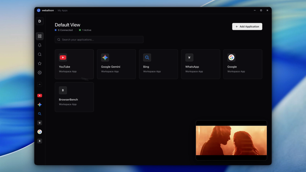The height and width of the screenshot is (172, 306).
Task: Click the weballoon title text
Action: pos(48,11)
